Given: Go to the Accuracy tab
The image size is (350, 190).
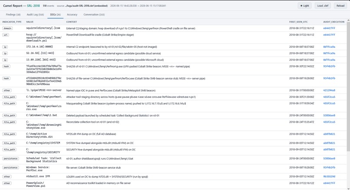Looking at the screenshot, I should point(72,14).
